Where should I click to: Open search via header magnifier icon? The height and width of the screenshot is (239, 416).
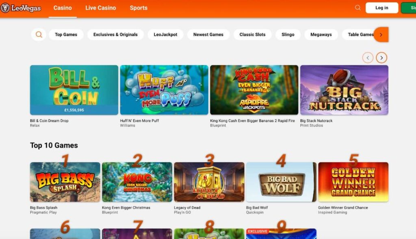357,8
